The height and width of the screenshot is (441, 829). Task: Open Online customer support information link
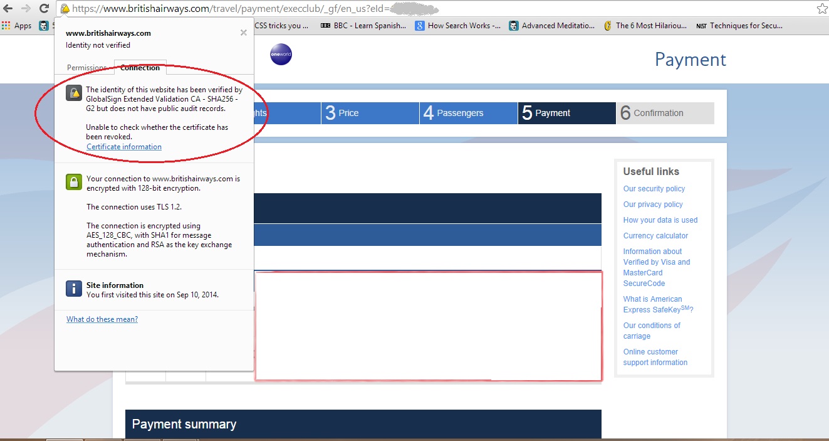[655, 357]
